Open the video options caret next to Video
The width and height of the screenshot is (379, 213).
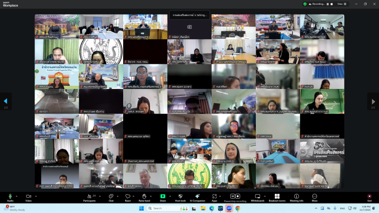pos(35,196)
